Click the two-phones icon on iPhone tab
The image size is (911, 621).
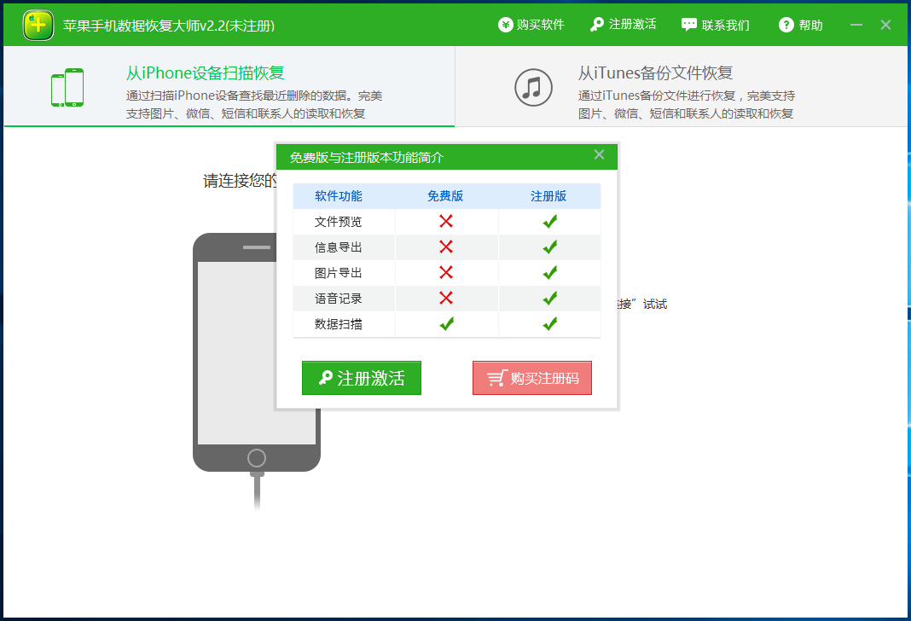(x=67, y=88)
